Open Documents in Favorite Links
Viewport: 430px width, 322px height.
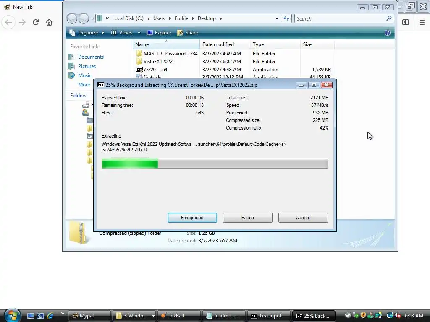91,57
